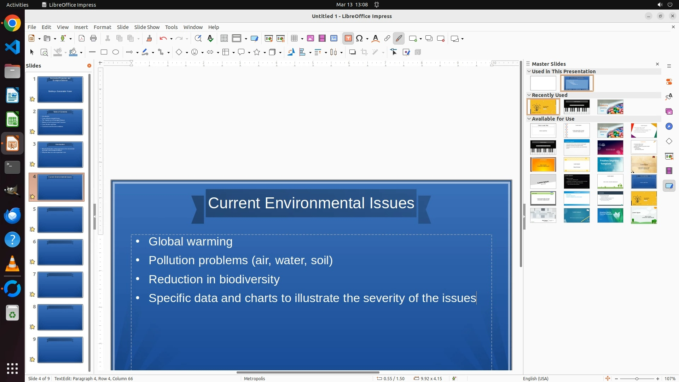Click the Insert Text Box icon
The height and width of the screenshot is (382, 679).
click(348, 39)
